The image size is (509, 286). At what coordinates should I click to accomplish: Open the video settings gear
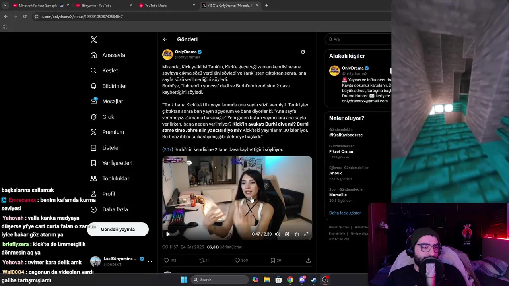click(x=287, y=234)
